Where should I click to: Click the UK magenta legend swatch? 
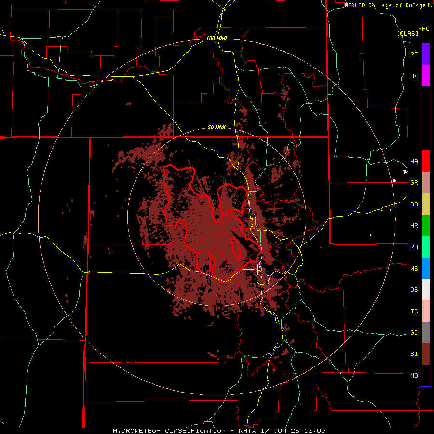[x=426, y=76]
